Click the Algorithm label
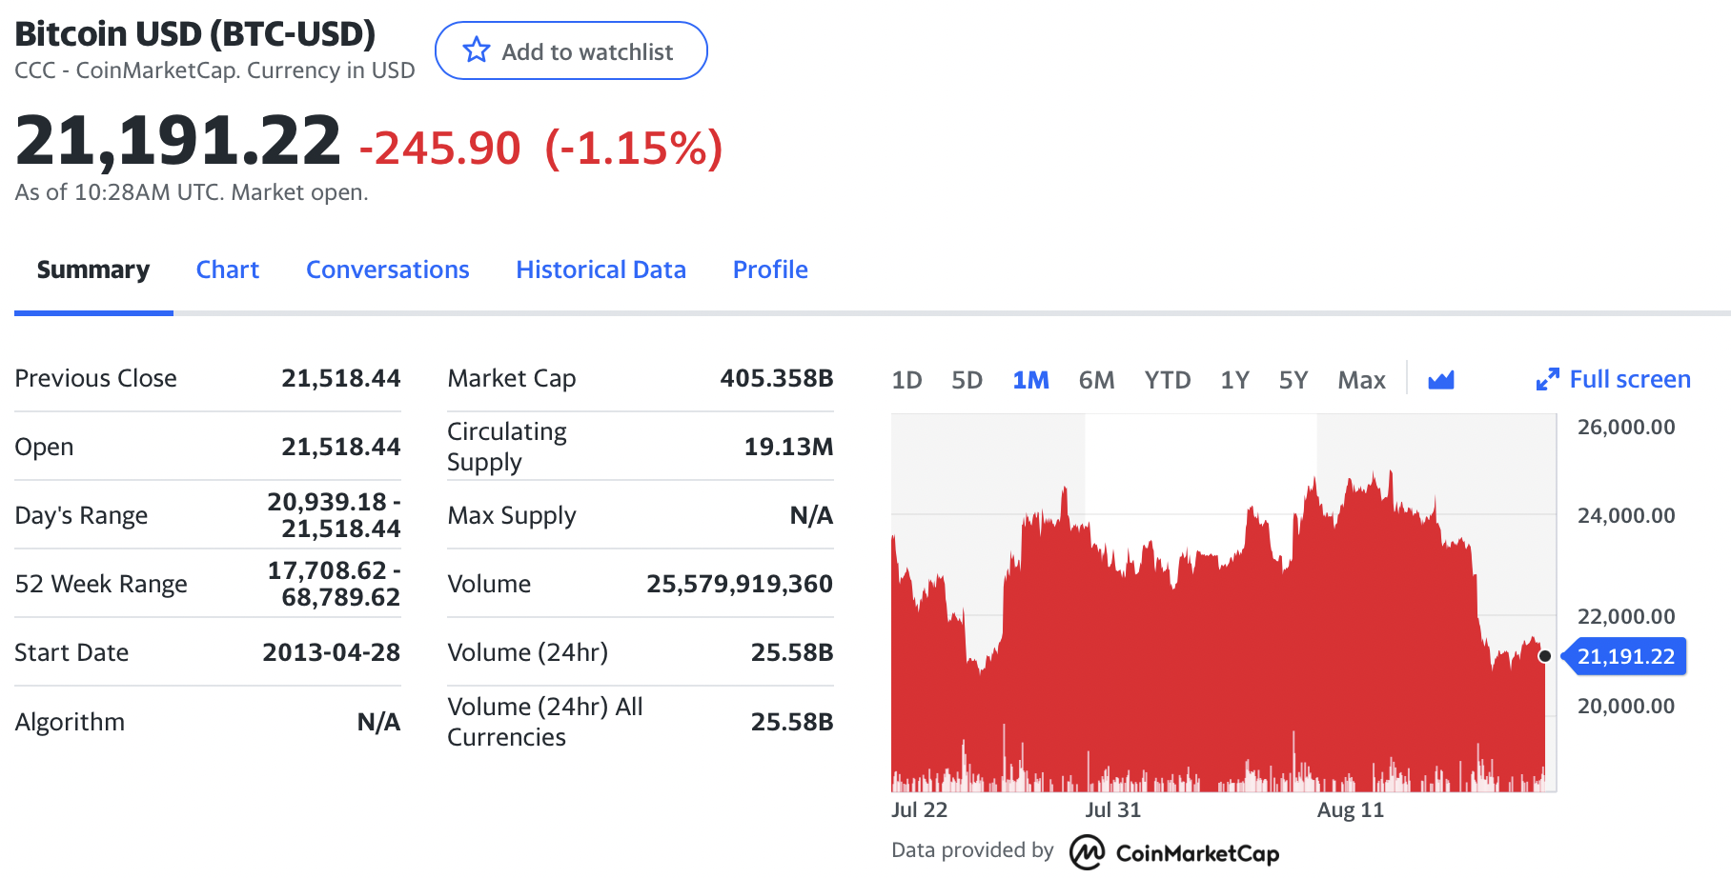 [70, 722]
